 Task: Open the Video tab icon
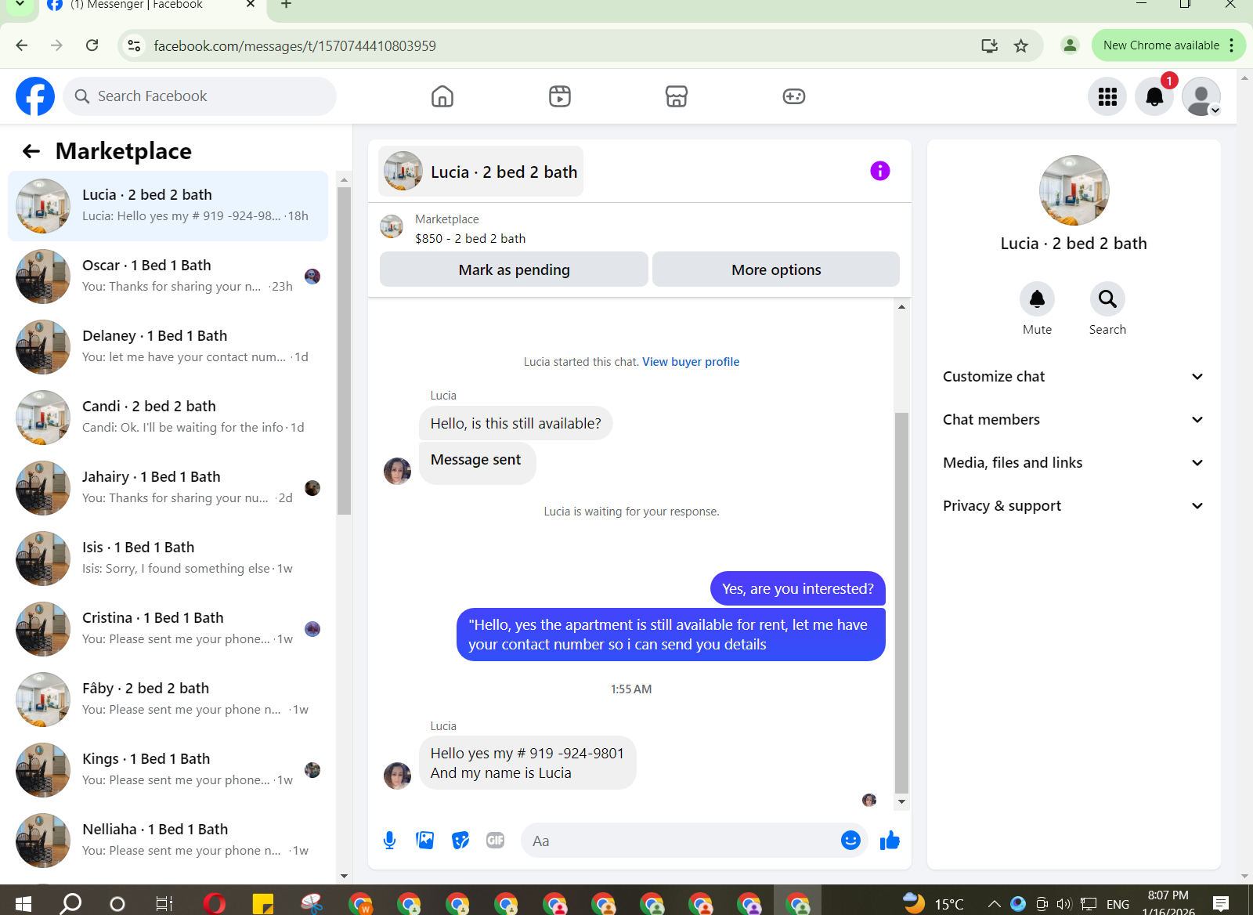(x=560, y=96)
